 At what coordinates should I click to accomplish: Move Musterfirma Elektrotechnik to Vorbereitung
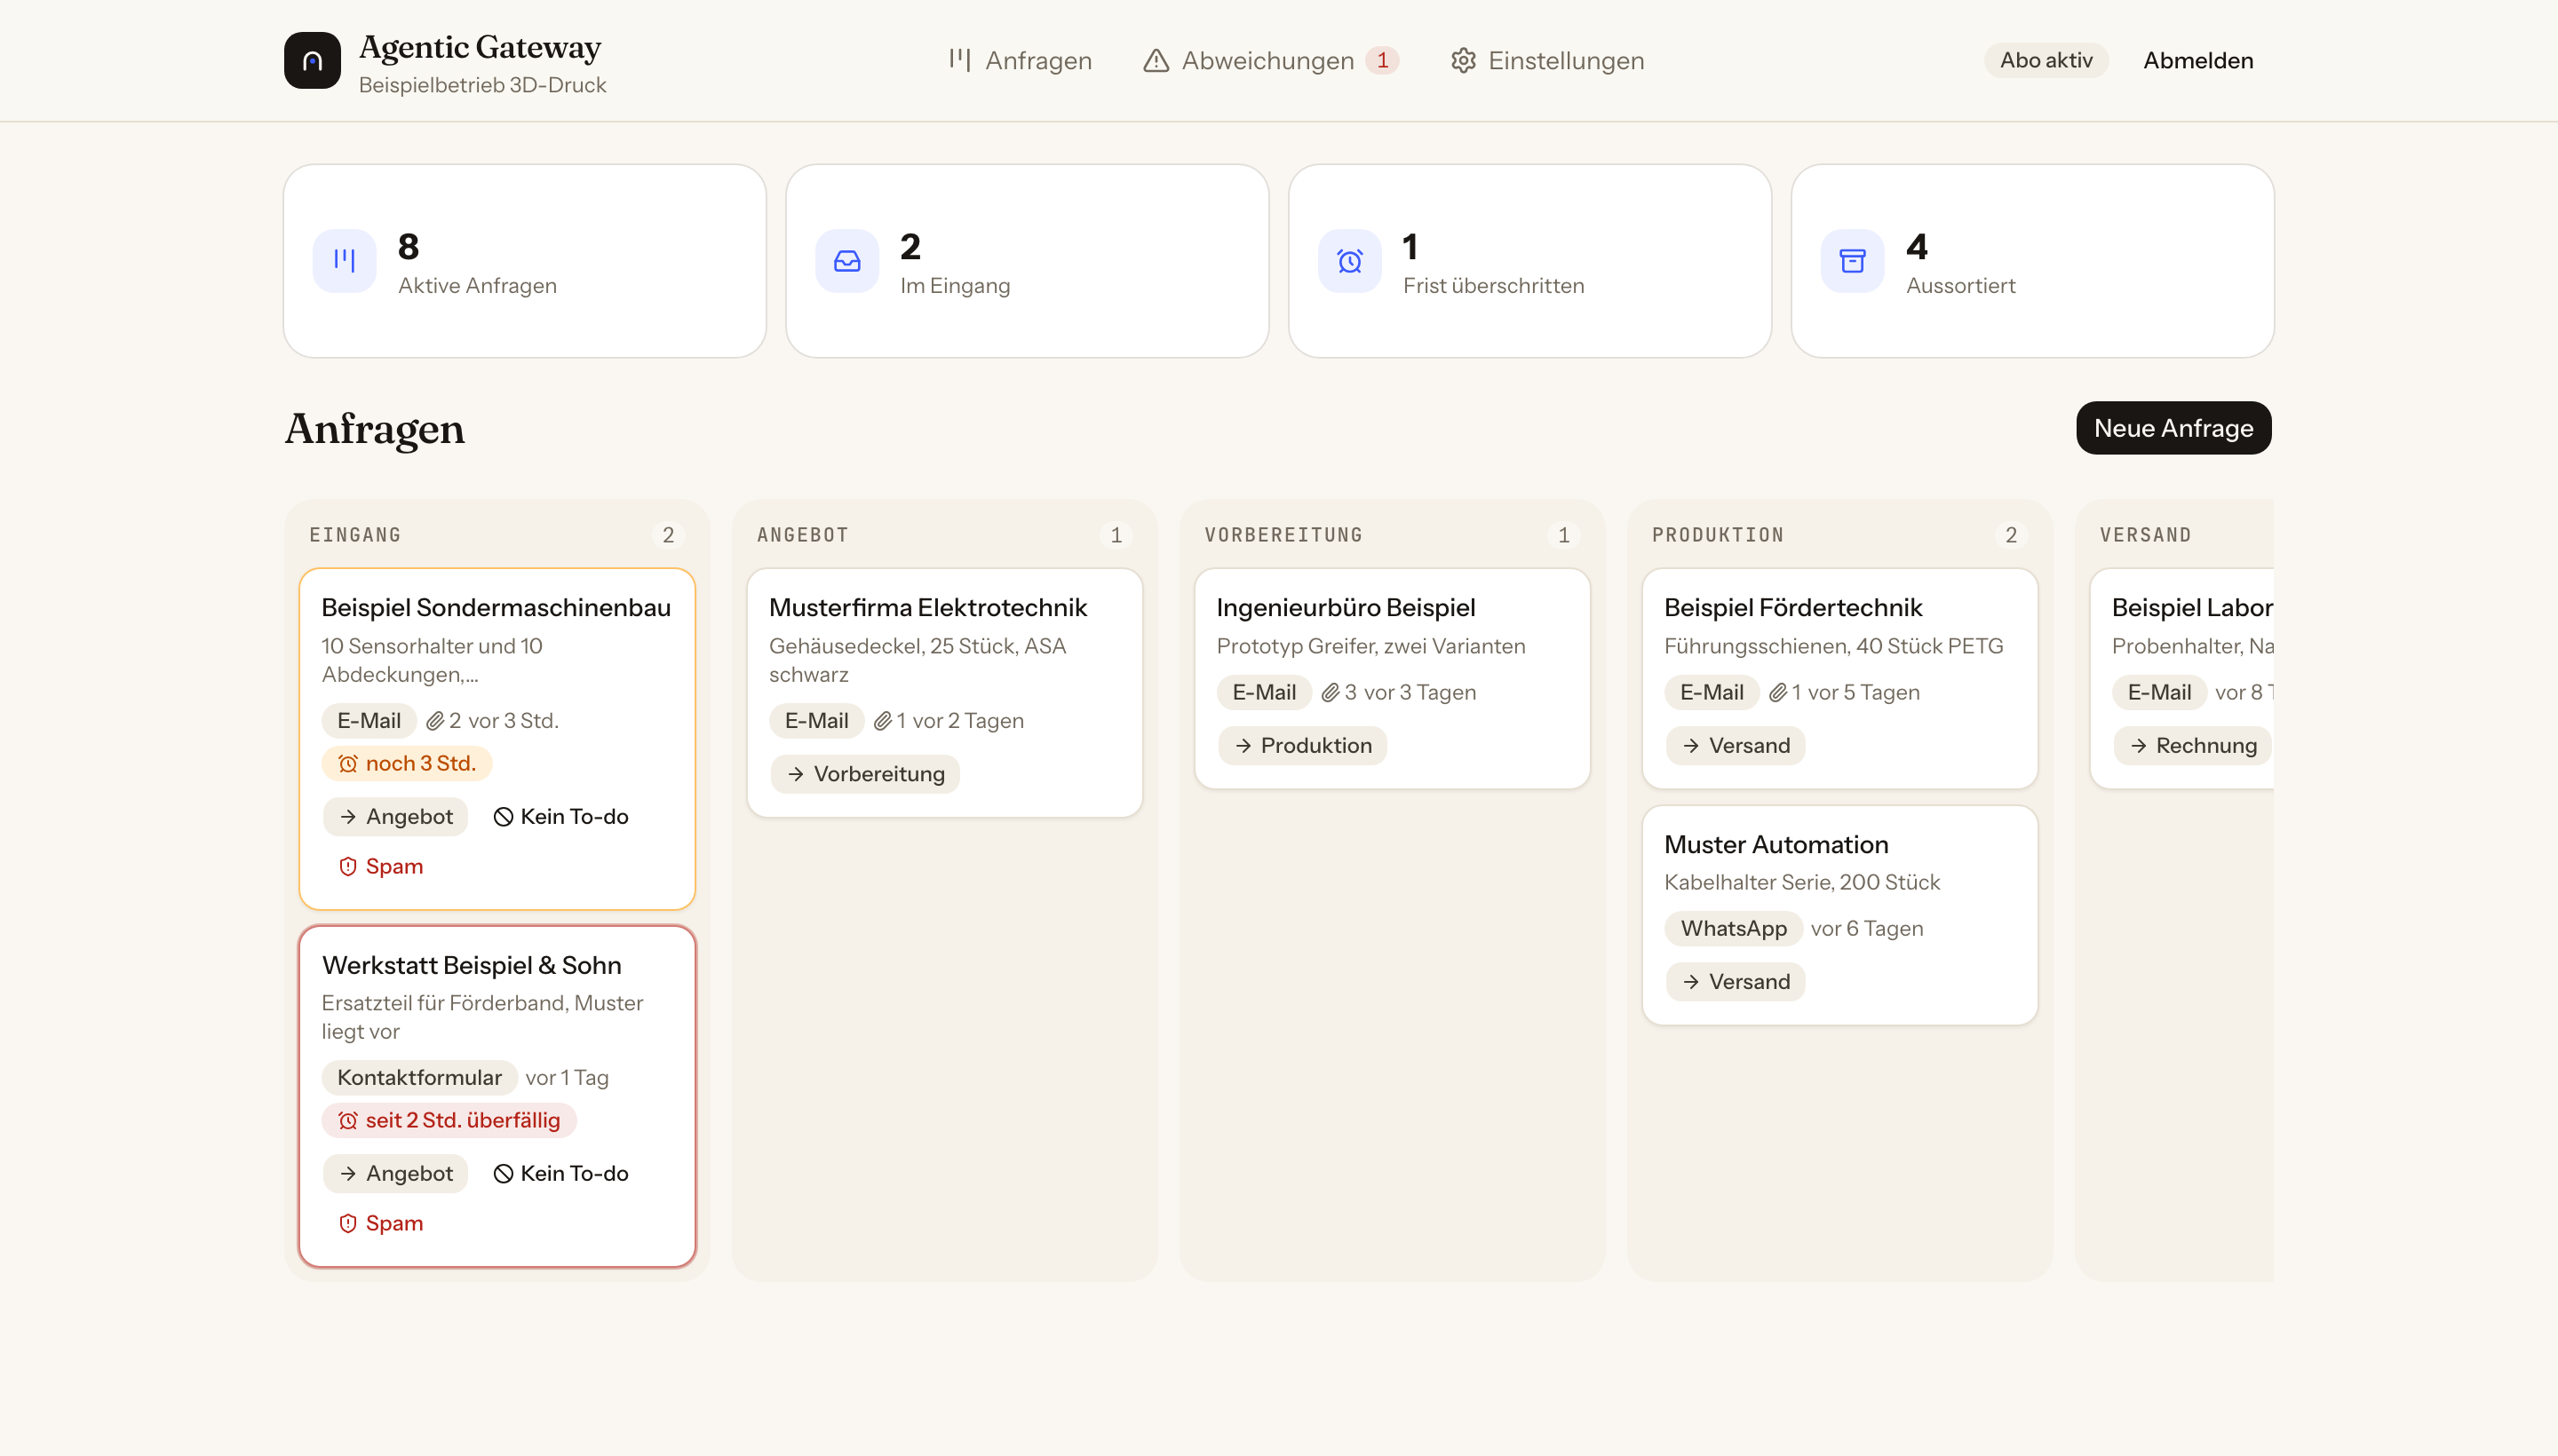coord(866,774)
